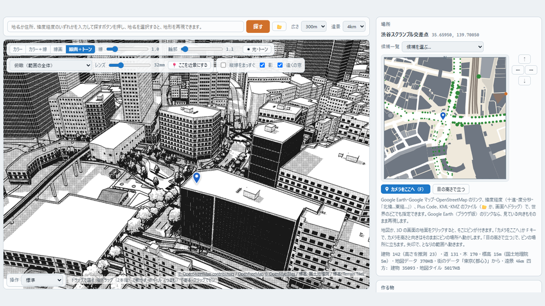Enable the 縦線をまっすぐ checkbox
The height and width of the screenshot is (306, 545).
(x=224, y=65)
